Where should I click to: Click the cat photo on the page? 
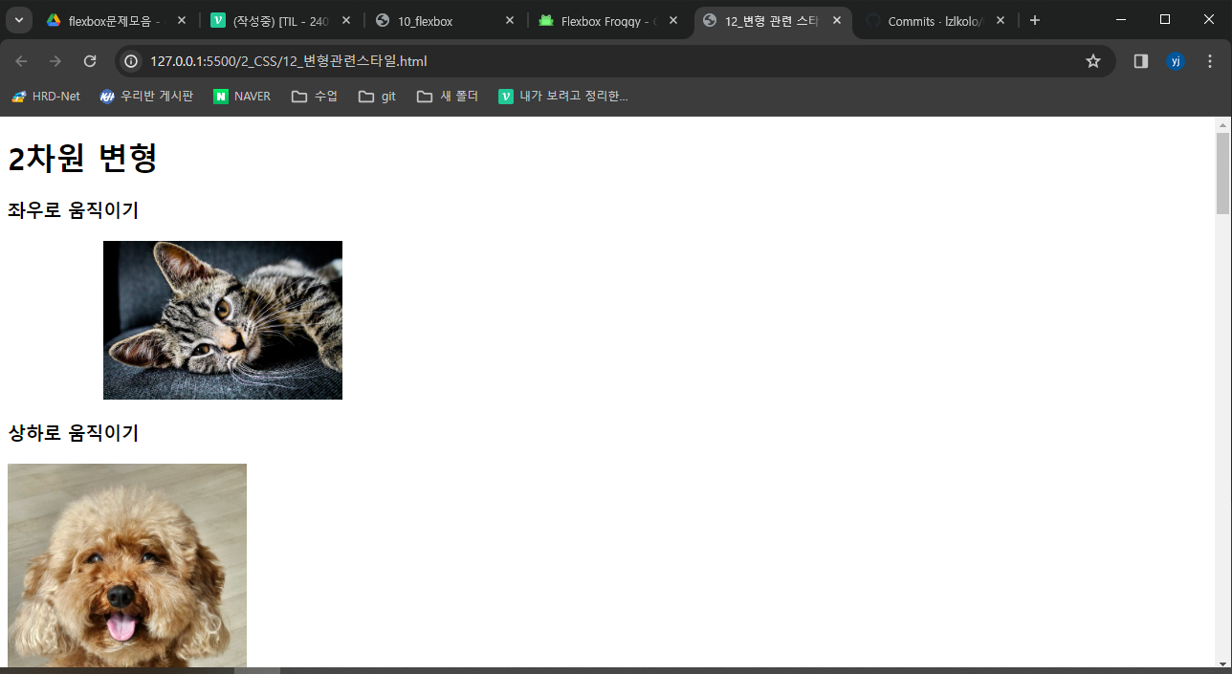pyautogui.click(x=222, y=319)
